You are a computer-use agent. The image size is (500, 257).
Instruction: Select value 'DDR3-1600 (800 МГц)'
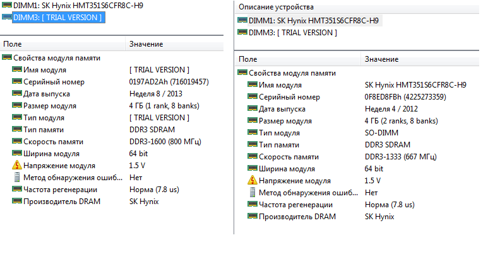click(165, 142)
